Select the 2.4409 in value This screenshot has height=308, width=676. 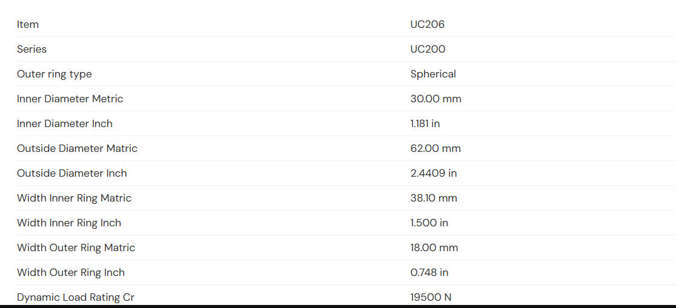(x=434, y=173)
